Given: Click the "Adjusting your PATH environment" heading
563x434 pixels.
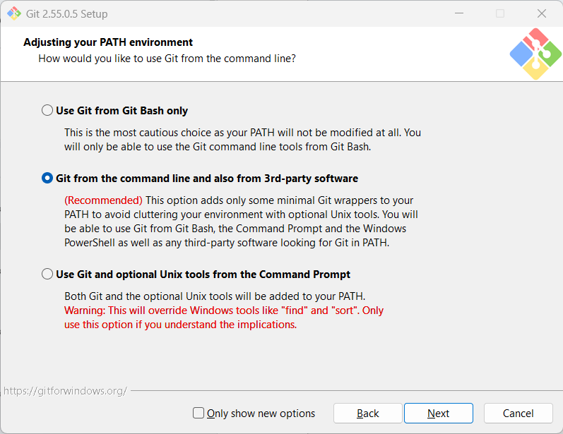Looking at the screenshot, I should click(108, 42).
